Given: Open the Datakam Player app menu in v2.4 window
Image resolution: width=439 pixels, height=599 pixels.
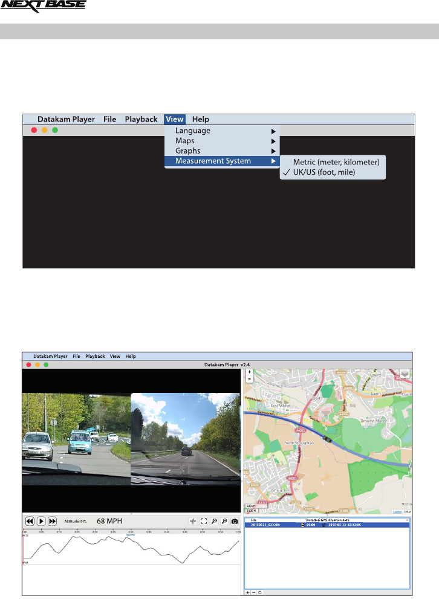Looking at the screenshot, I should pyautogui.click(x=50, y=356).
